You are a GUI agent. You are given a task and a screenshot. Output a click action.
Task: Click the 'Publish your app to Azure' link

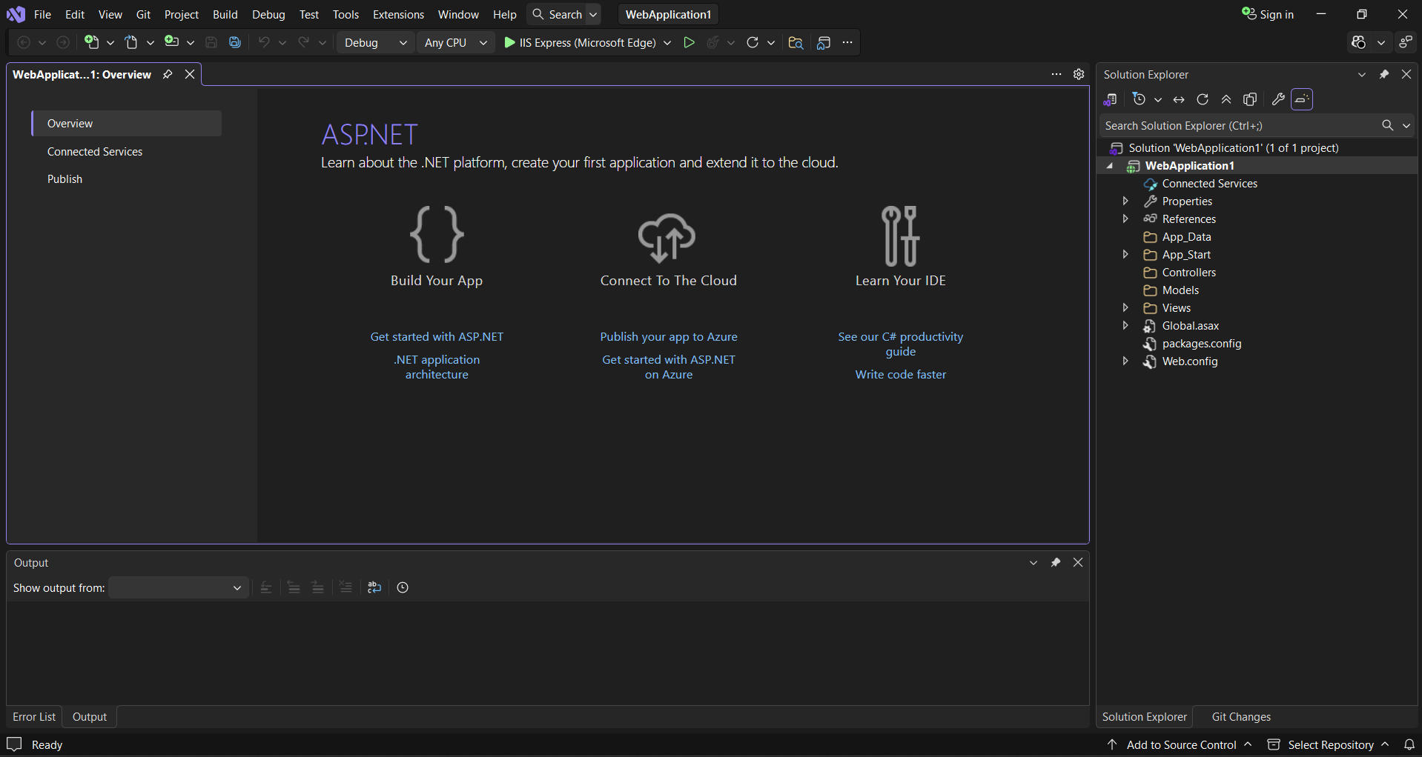click(x=668, y=336)
